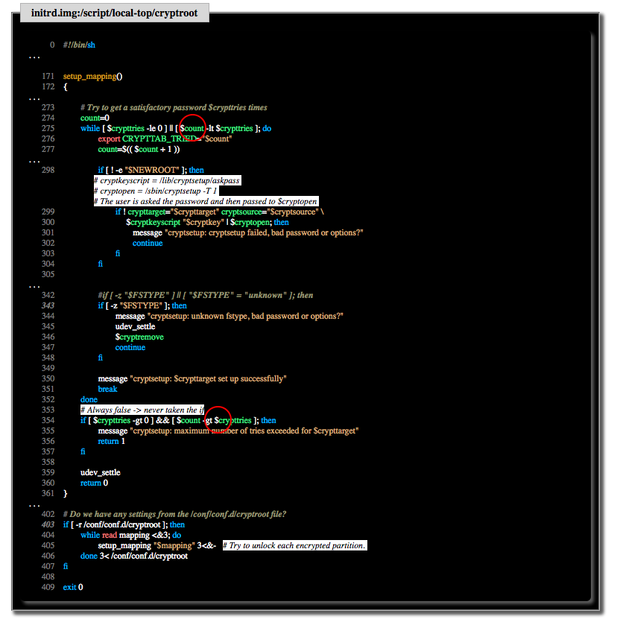Click 'setup_mapping "$mapping"' on line 405
This screenshot has width=617, height=619.
pyautogui.click(x=146, y=545)
